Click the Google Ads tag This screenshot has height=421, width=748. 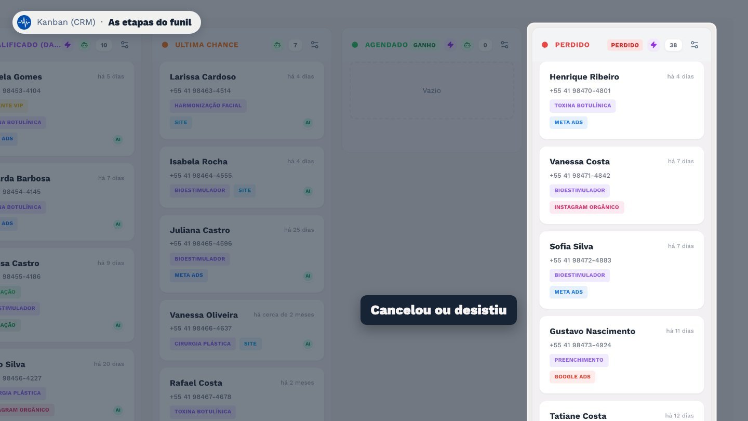pos(572,377)
